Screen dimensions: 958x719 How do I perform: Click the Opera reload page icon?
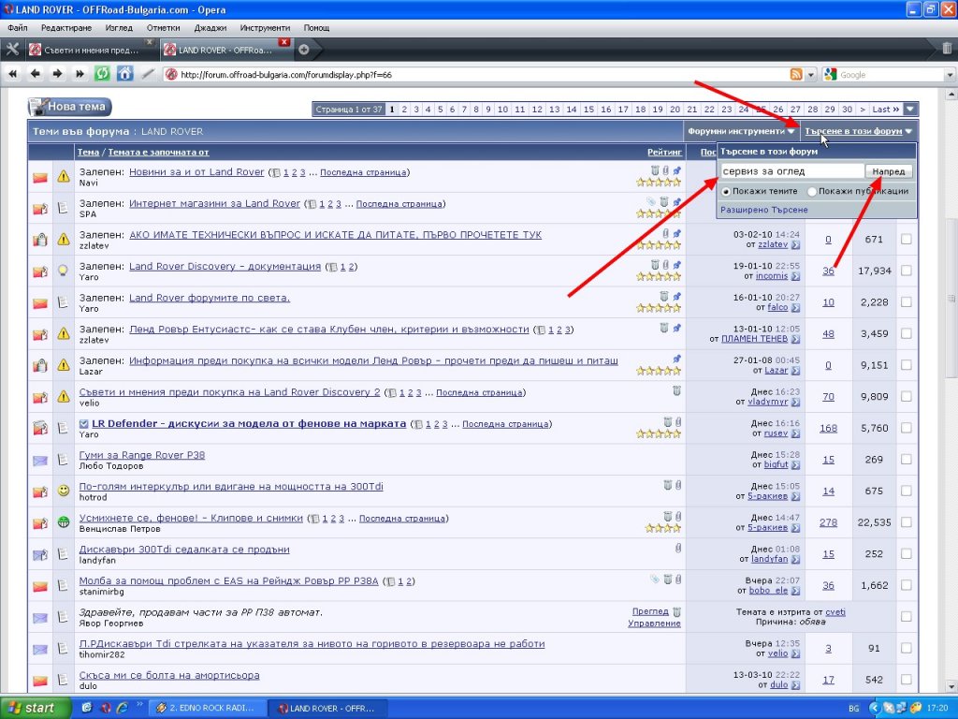point(101,74)
